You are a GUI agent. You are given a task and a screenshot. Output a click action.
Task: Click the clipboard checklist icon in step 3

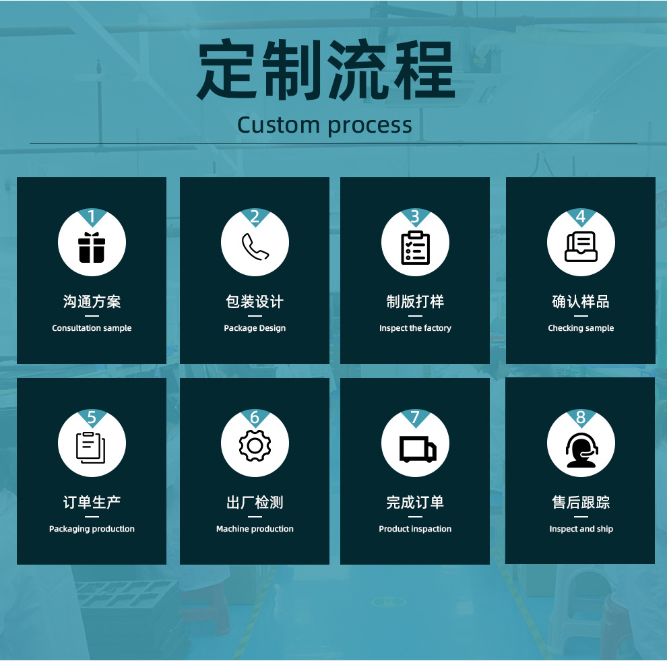point(415,247)
